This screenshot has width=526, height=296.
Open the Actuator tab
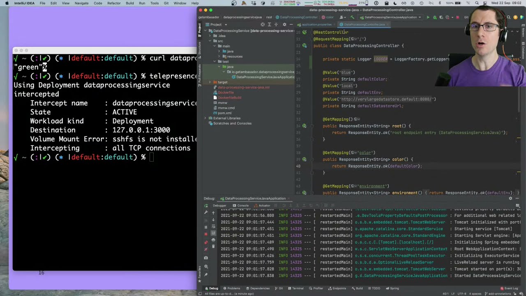tap(262, 206)
